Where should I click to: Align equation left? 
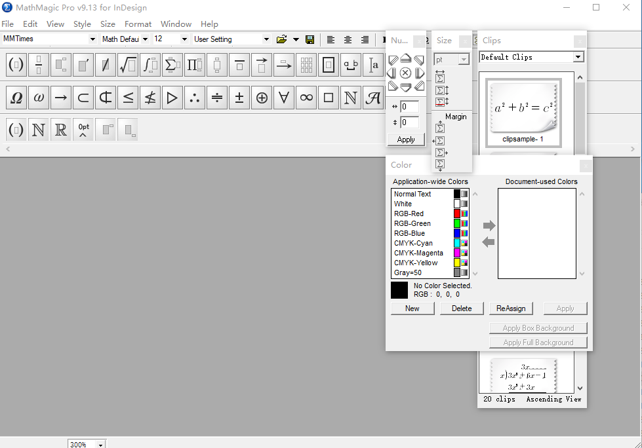[331, 39]
